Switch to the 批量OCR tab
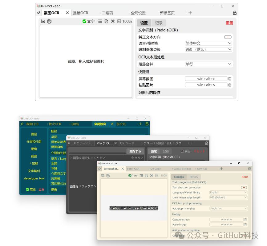Viewport: 267px width, 246px height. coord(81,13)
